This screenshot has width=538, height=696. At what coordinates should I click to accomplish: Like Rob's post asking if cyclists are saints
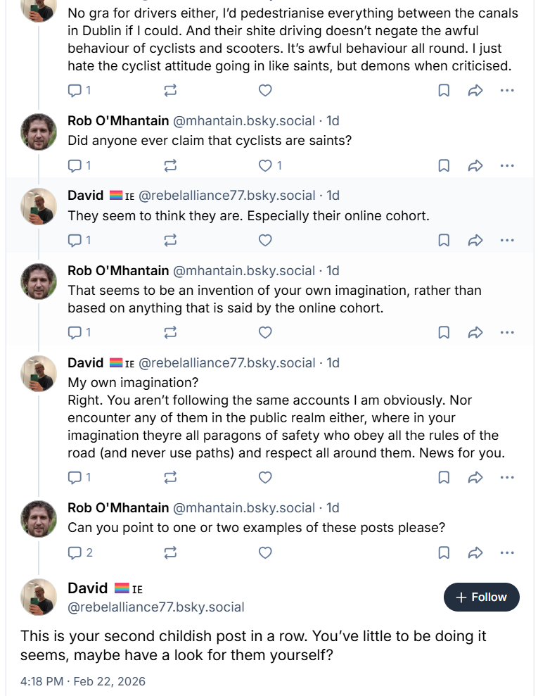pyautogui.click(x=265, y=166)
